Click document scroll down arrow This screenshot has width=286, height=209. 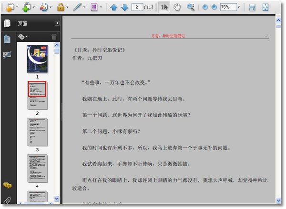[278, 200]
